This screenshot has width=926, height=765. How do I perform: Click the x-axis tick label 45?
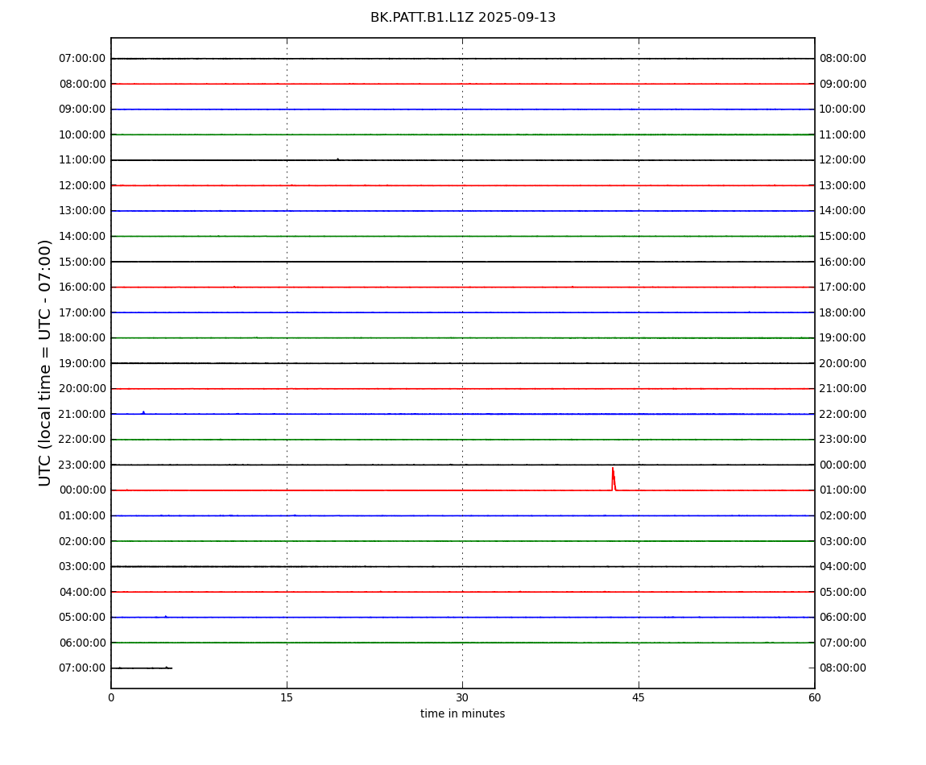(639, 697)
